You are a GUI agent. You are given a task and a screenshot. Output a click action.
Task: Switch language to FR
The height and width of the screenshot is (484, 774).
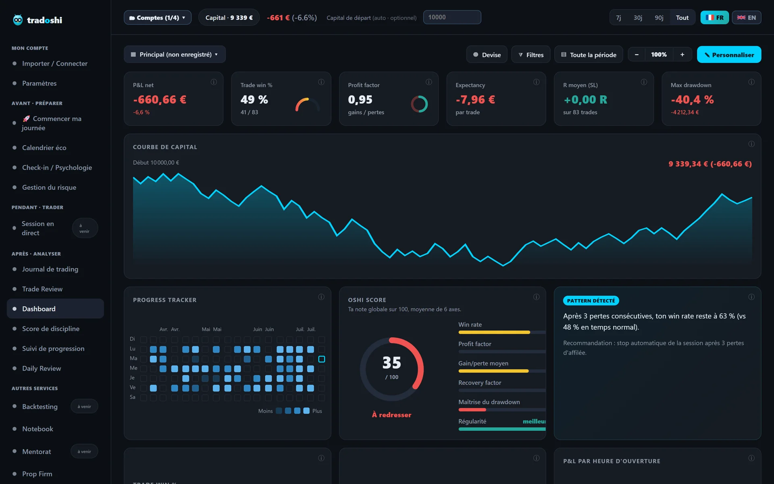(x=714, y=17)
